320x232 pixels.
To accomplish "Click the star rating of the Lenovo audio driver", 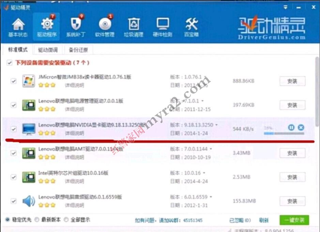I will coord(47,205).
